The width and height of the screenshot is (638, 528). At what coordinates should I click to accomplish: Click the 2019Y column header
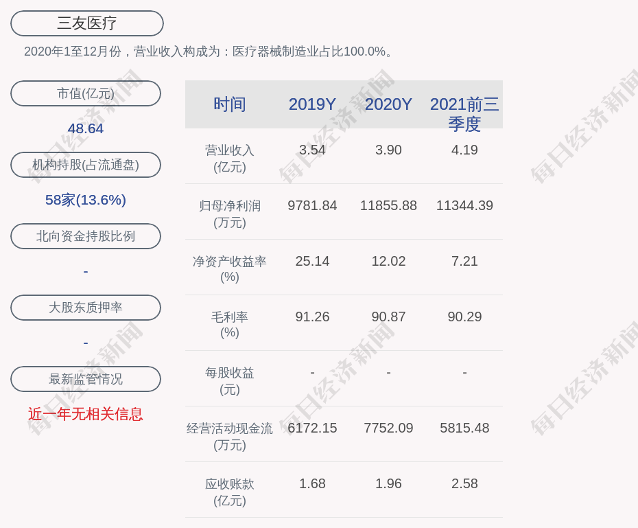coord(312,104)
